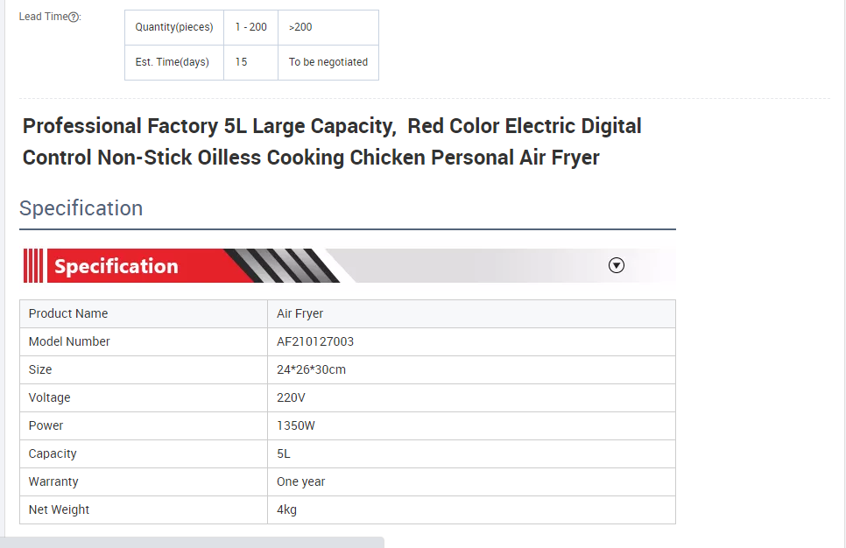The image size is (846, 548).
Task: Click the 220V voltage value
Action: [x=290, y=397]
